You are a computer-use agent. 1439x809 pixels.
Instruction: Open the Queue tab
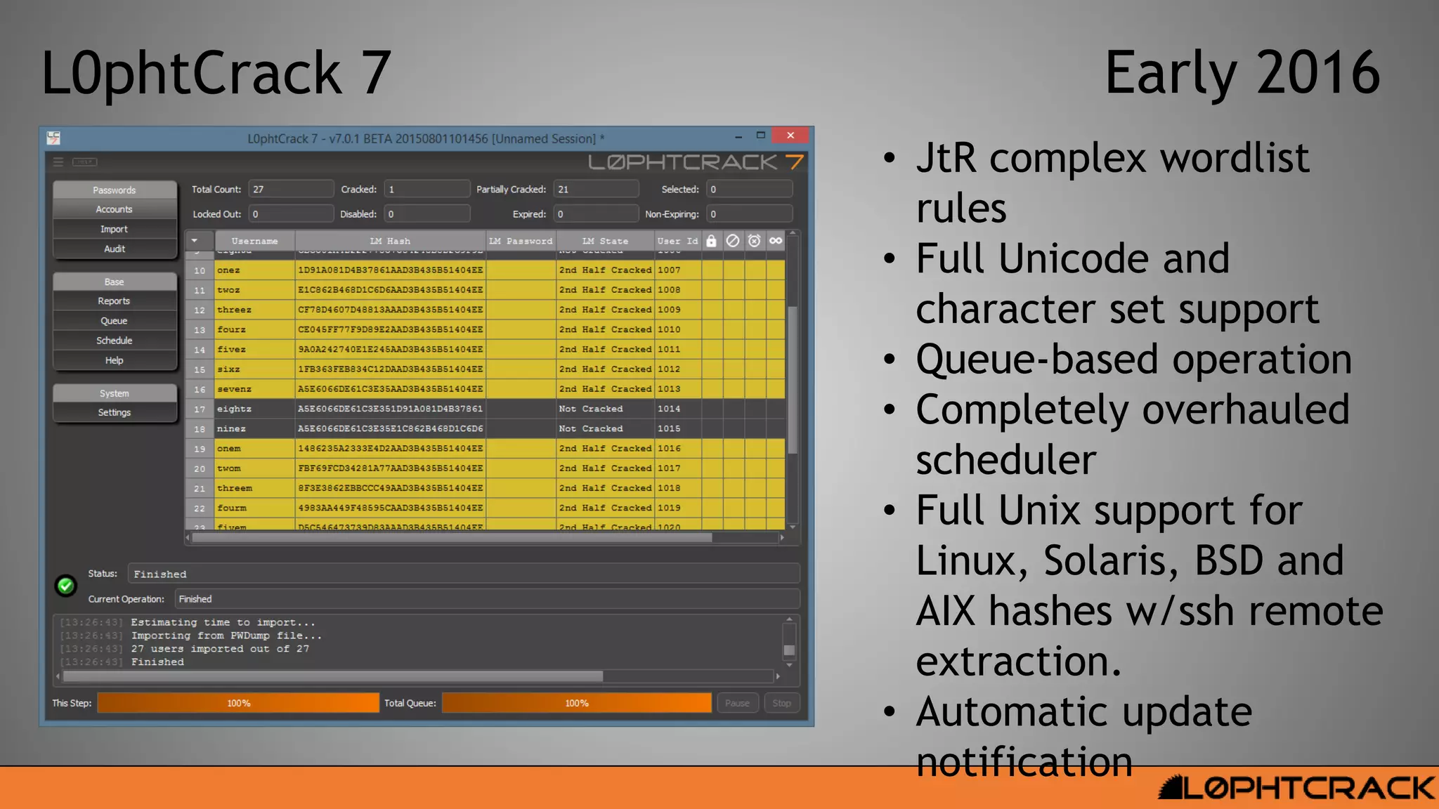coord(115,321)
